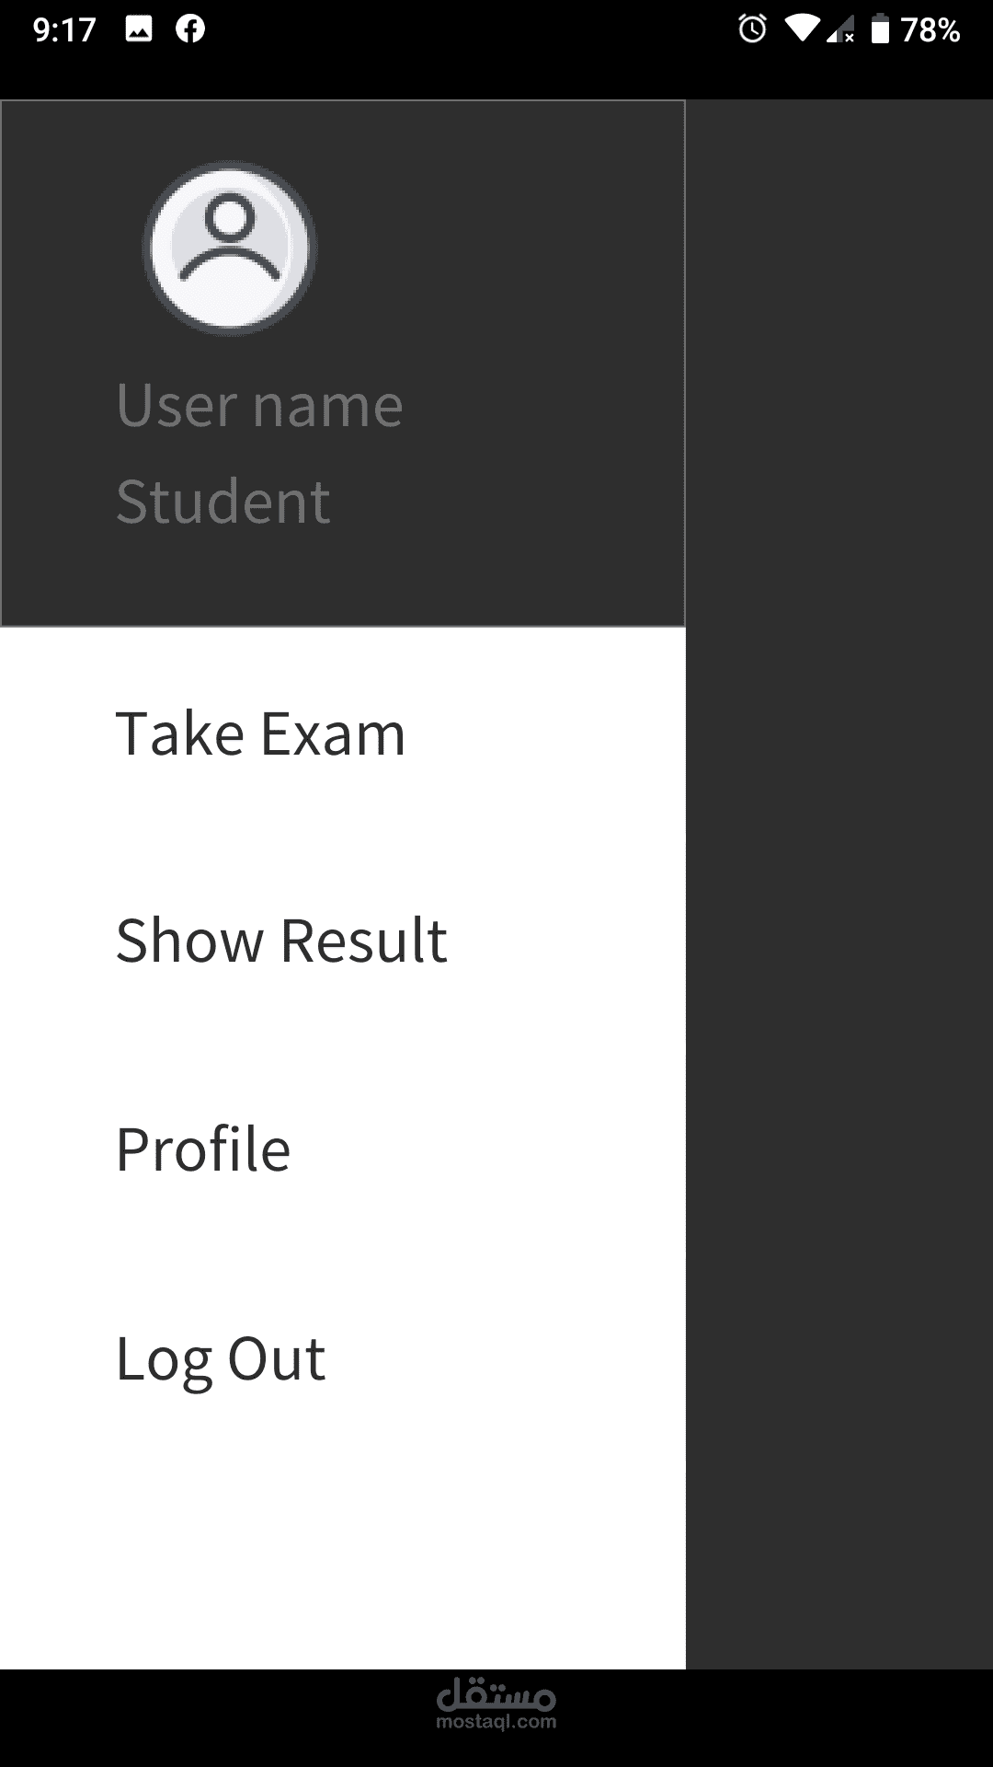
Task: Tap the user avatar icon
Action: point(230,248)
